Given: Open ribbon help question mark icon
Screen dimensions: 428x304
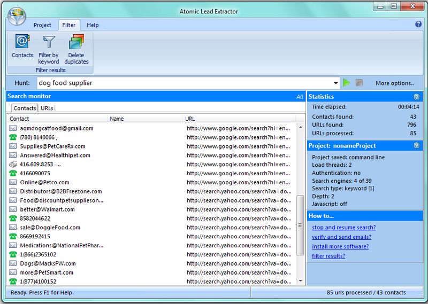Looking at the screenshot, I should (418, 24).
